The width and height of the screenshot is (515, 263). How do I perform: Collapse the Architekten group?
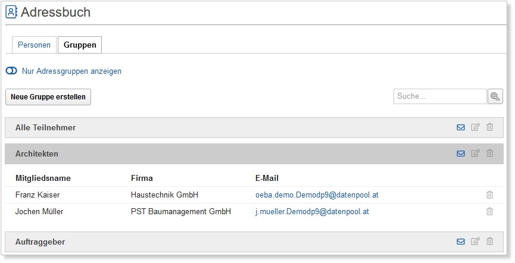[37, 154]
